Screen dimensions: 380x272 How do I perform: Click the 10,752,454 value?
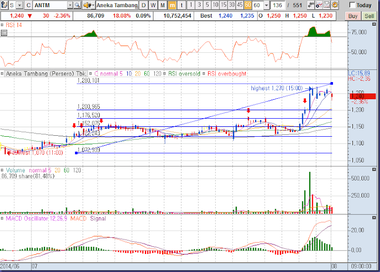coord(177,16)
